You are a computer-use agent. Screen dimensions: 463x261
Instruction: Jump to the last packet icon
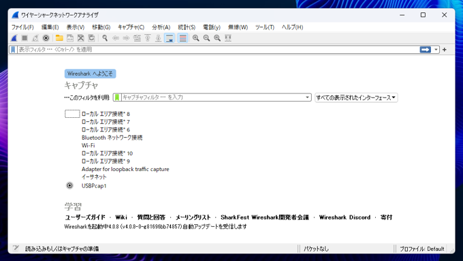point(158,38)
